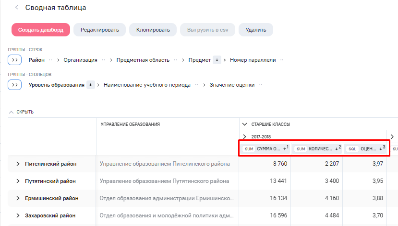Click the dots handle after Организация

coord(102,60)
